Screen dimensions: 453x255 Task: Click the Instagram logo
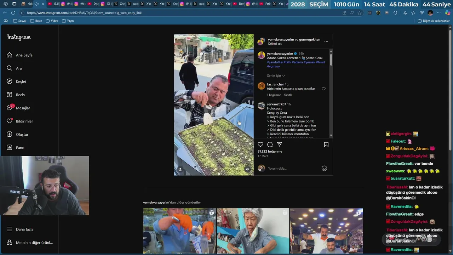19,37
